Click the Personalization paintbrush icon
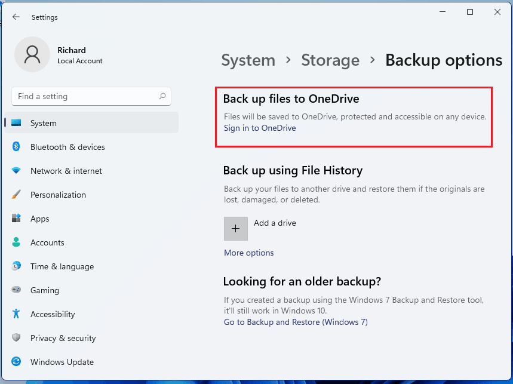513x384 pixels. [x=17, y=195]
